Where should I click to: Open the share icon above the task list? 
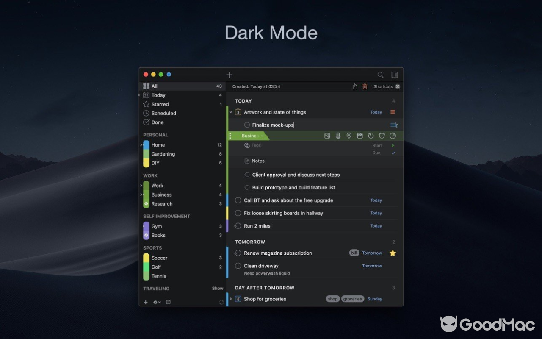coord(355,86)
